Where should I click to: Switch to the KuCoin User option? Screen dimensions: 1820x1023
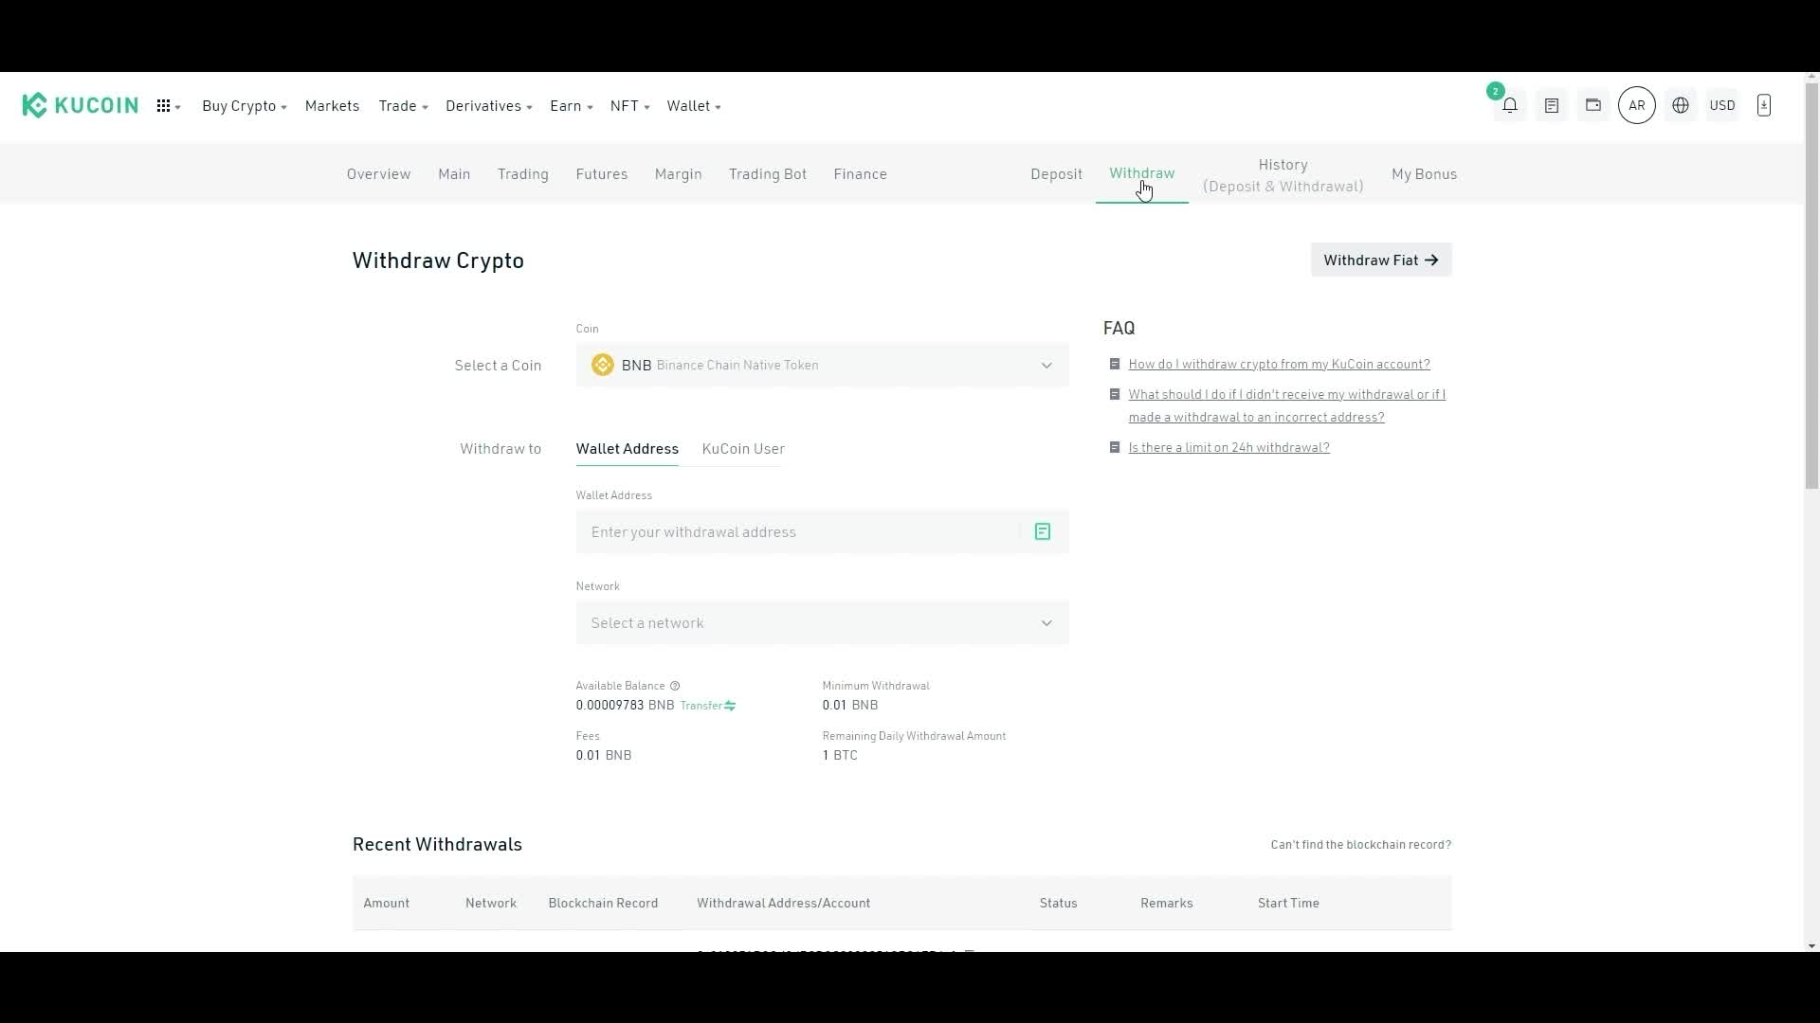pyautogui.click(x=743, y=449)
